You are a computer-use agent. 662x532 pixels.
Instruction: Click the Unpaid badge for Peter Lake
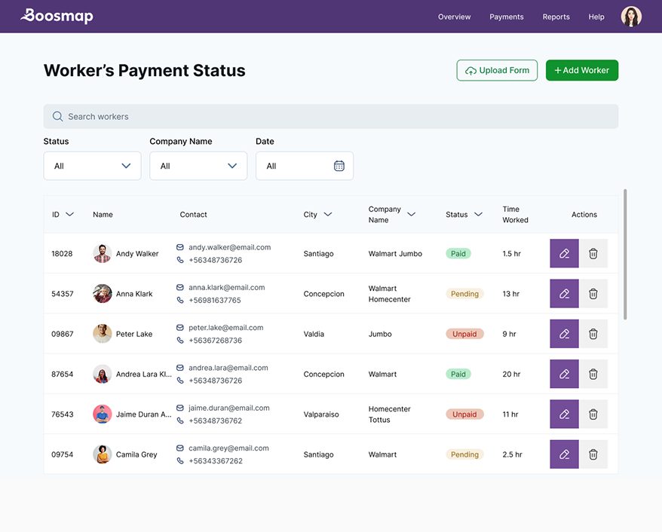pyautogui.click(x=464, y=334)
